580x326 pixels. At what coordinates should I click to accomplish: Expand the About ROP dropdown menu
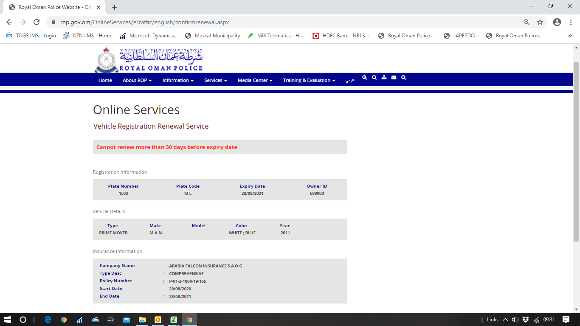137,80
